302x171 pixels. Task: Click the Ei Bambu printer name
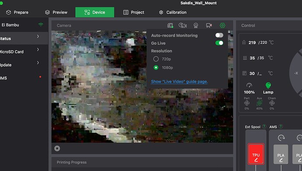click(11, 25)
